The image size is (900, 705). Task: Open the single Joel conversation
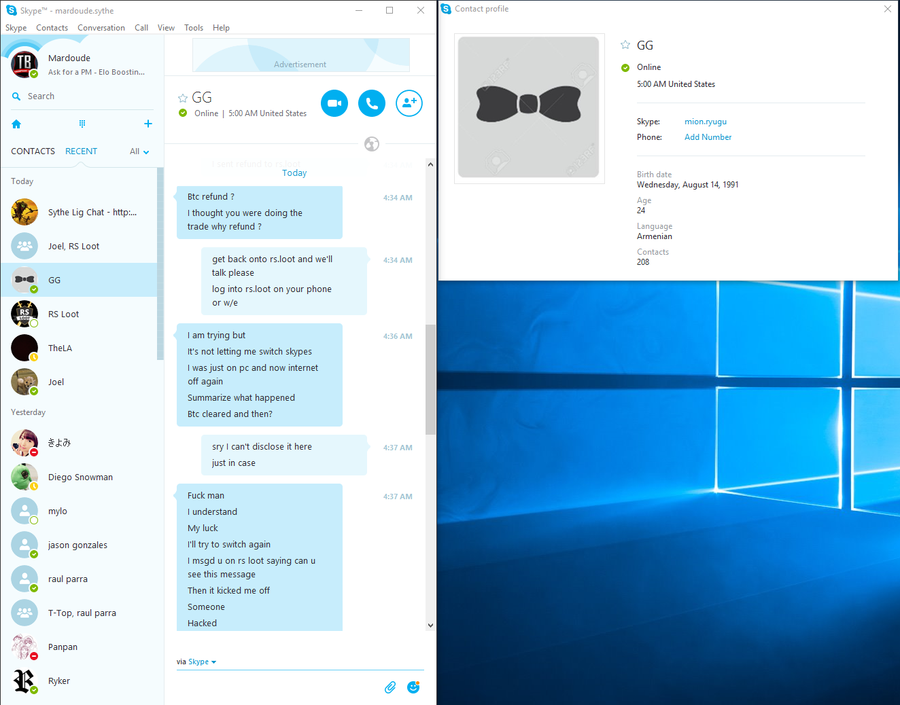tap(79, 382)
